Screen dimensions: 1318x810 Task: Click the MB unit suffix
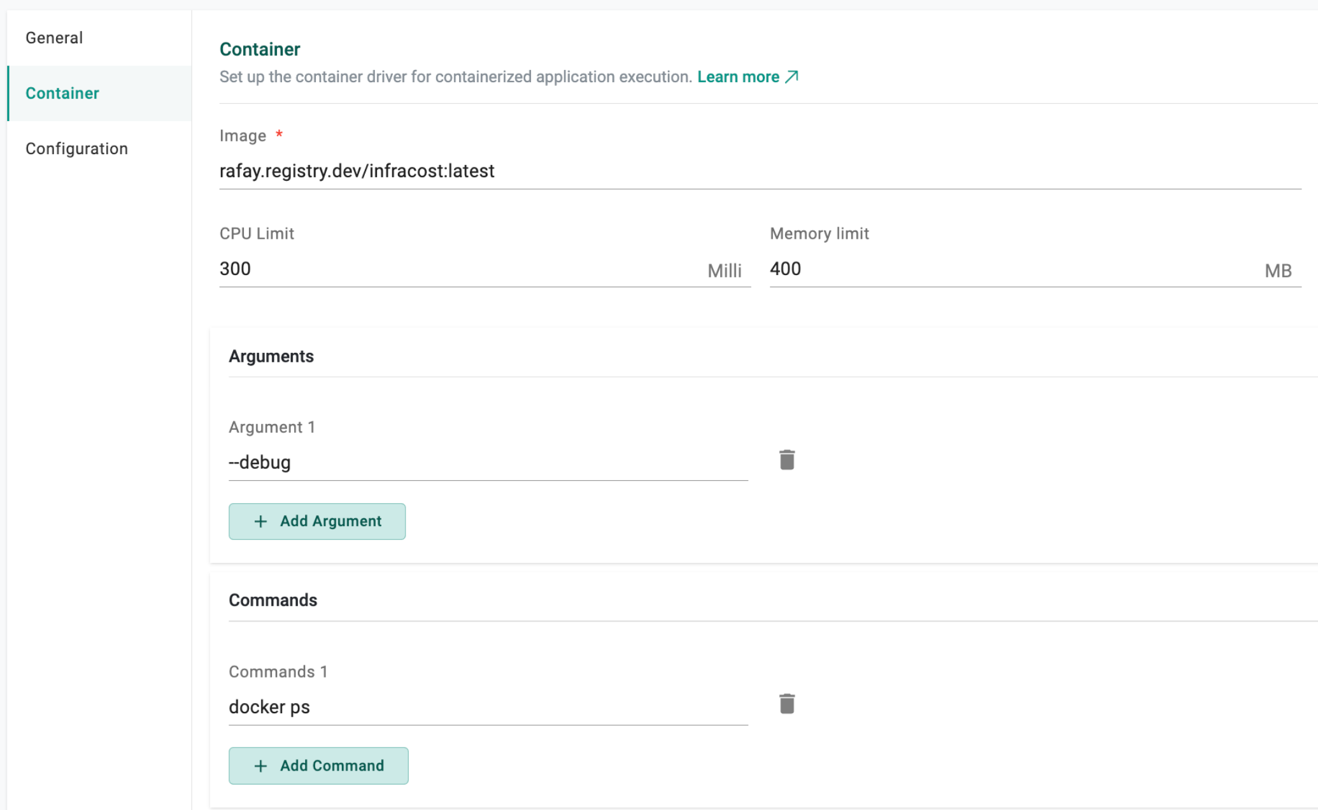coord(1278,271)
